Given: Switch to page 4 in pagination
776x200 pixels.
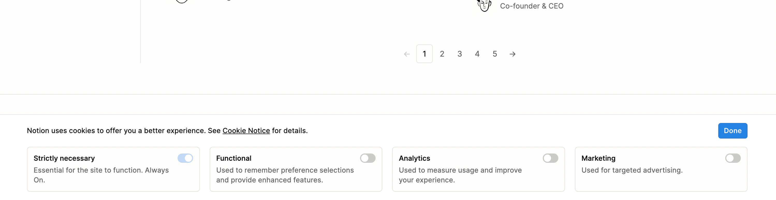Looking at the screenshot, I should [x=477, y=54].
